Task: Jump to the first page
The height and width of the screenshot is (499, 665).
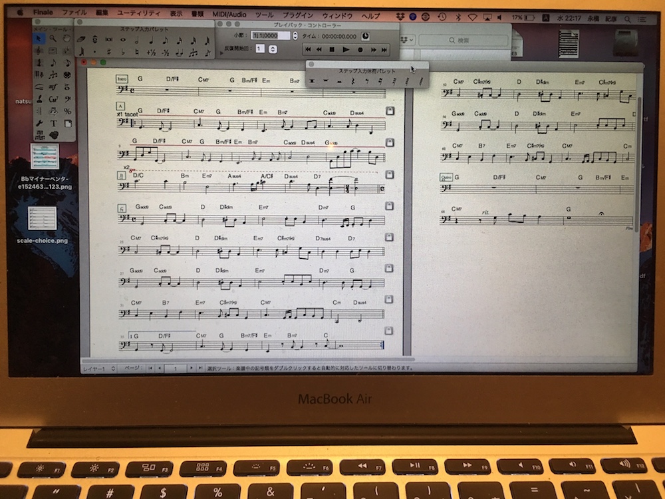Action: click(150, 369)
